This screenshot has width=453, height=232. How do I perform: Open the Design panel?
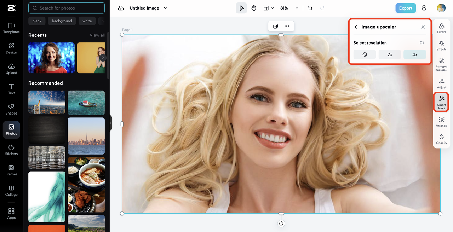[11, 48]
